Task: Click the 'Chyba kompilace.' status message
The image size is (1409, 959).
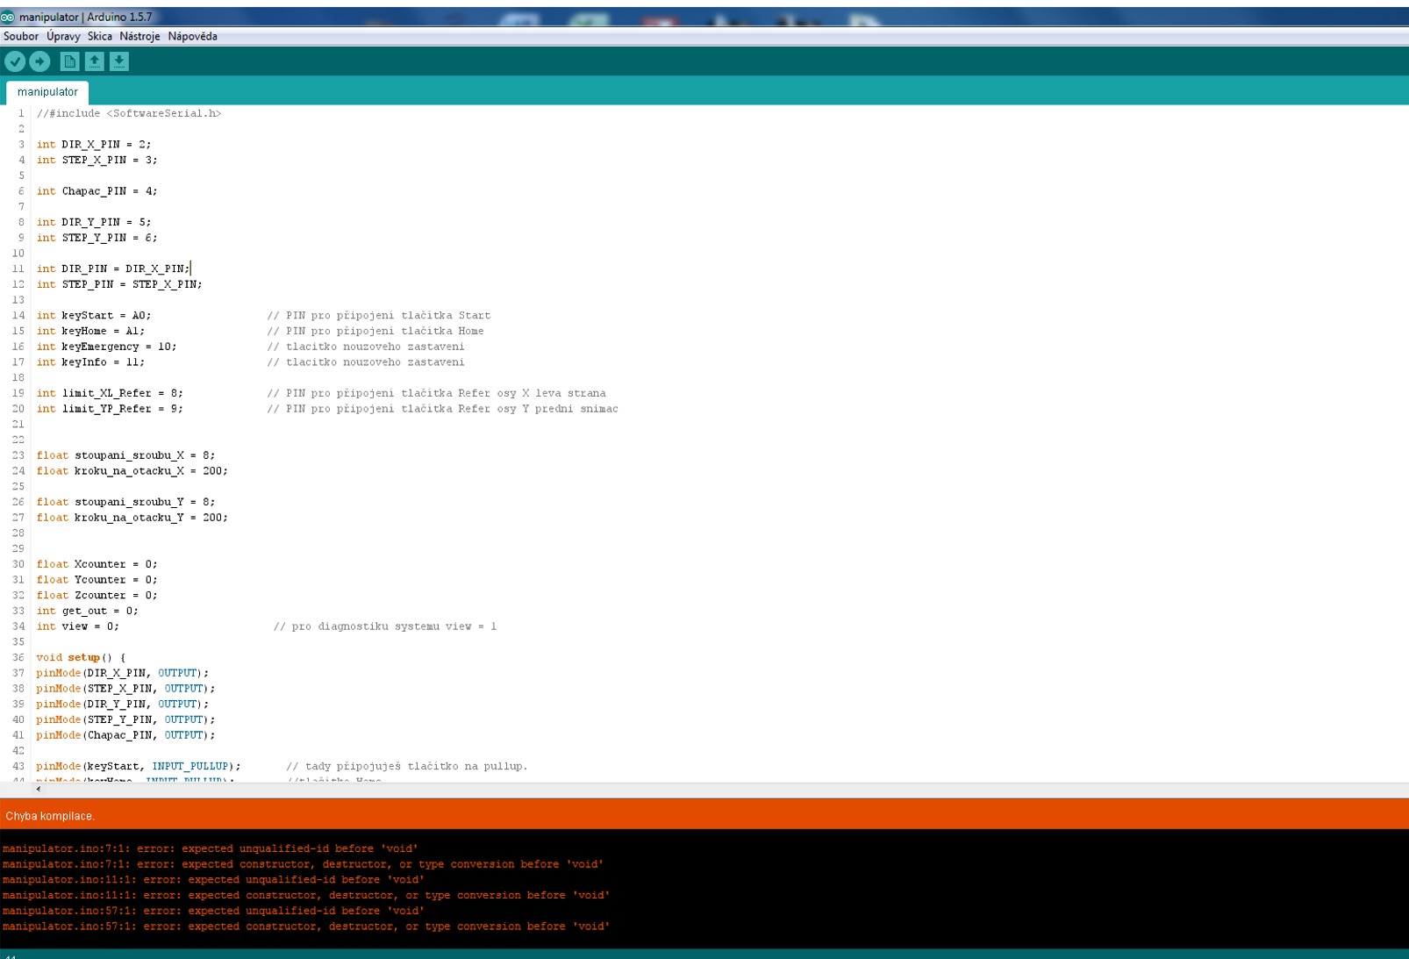Action: click(x=50, y=816)
